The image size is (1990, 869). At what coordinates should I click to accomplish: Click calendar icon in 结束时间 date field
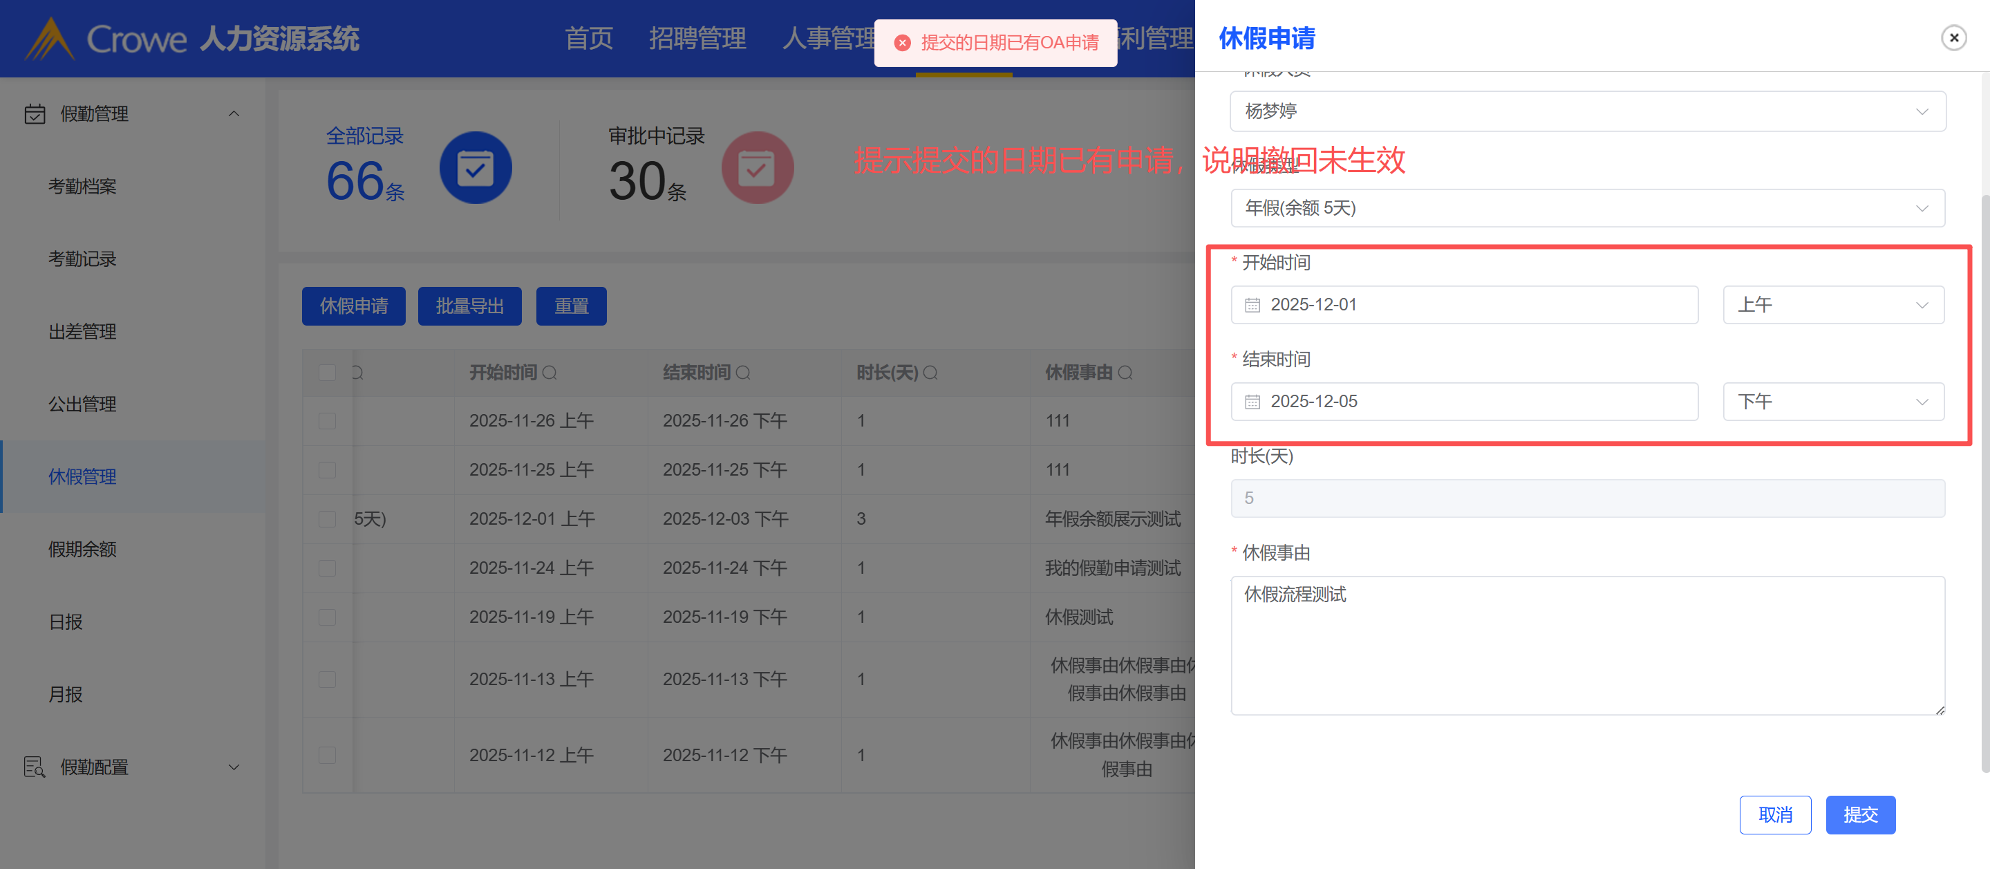1252,402
